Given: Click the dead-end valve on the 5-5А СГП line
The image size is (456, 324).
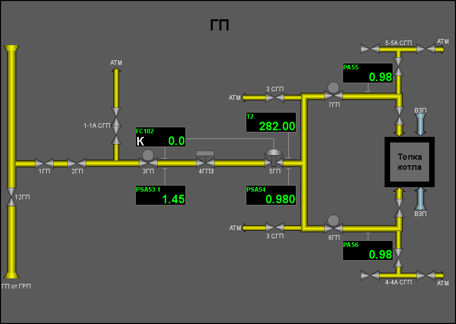Looking at the screenshot, I should coord(370,49).
